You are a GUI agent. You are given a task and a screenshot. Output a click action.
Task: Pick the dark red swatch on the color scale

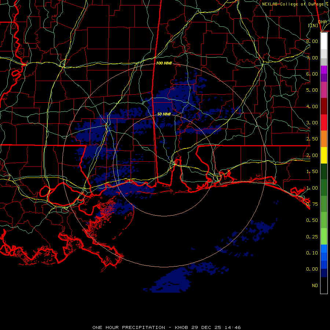click(324, 106)
